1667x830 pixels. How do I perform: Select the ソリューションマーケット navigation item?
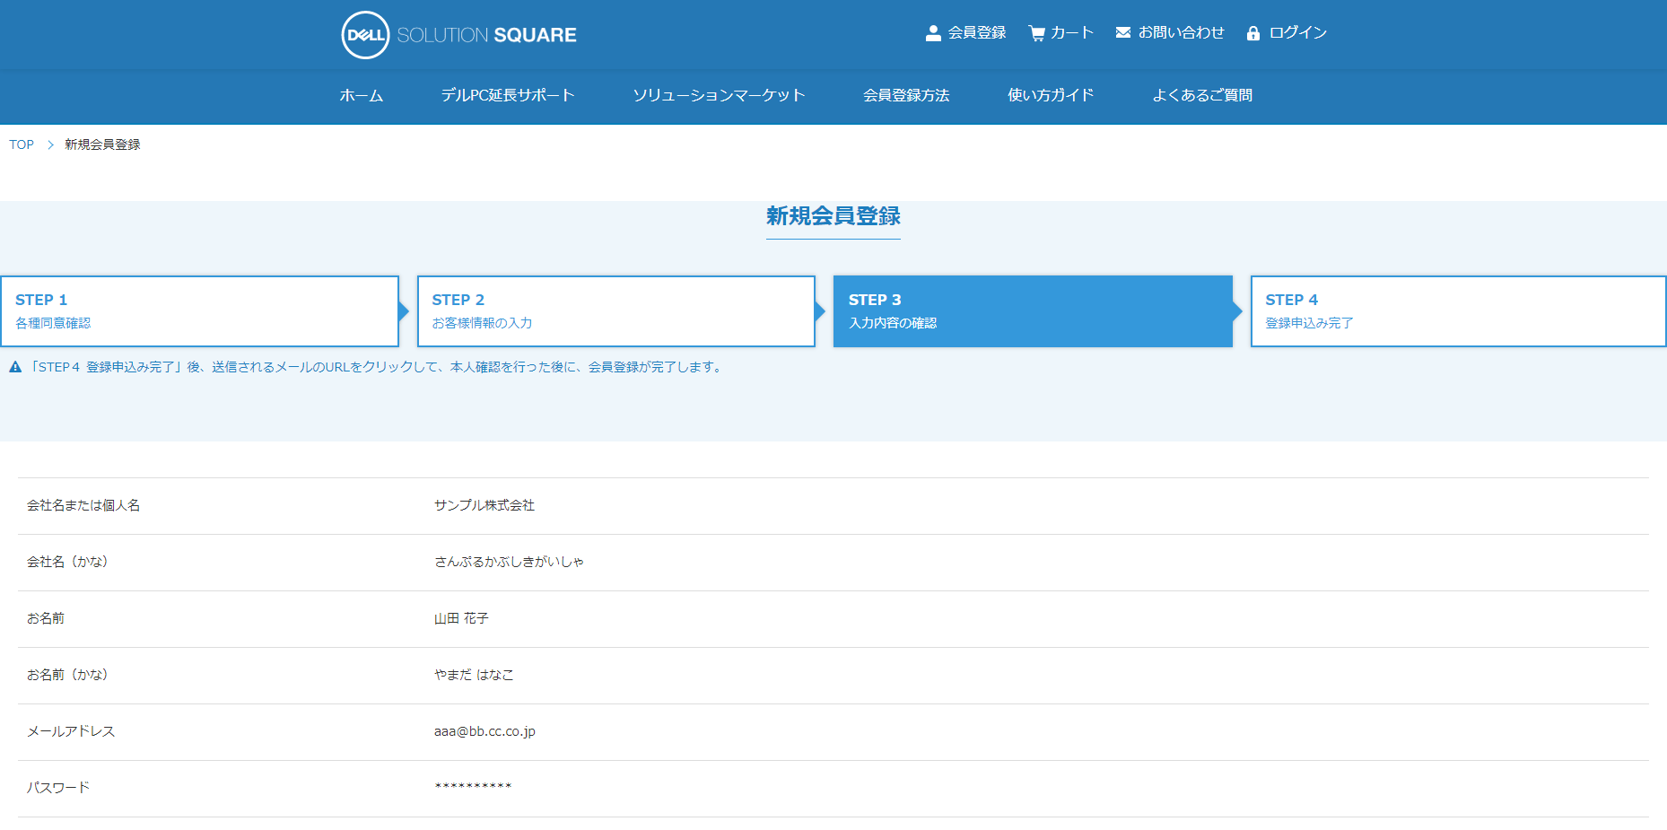pos(719,95)
